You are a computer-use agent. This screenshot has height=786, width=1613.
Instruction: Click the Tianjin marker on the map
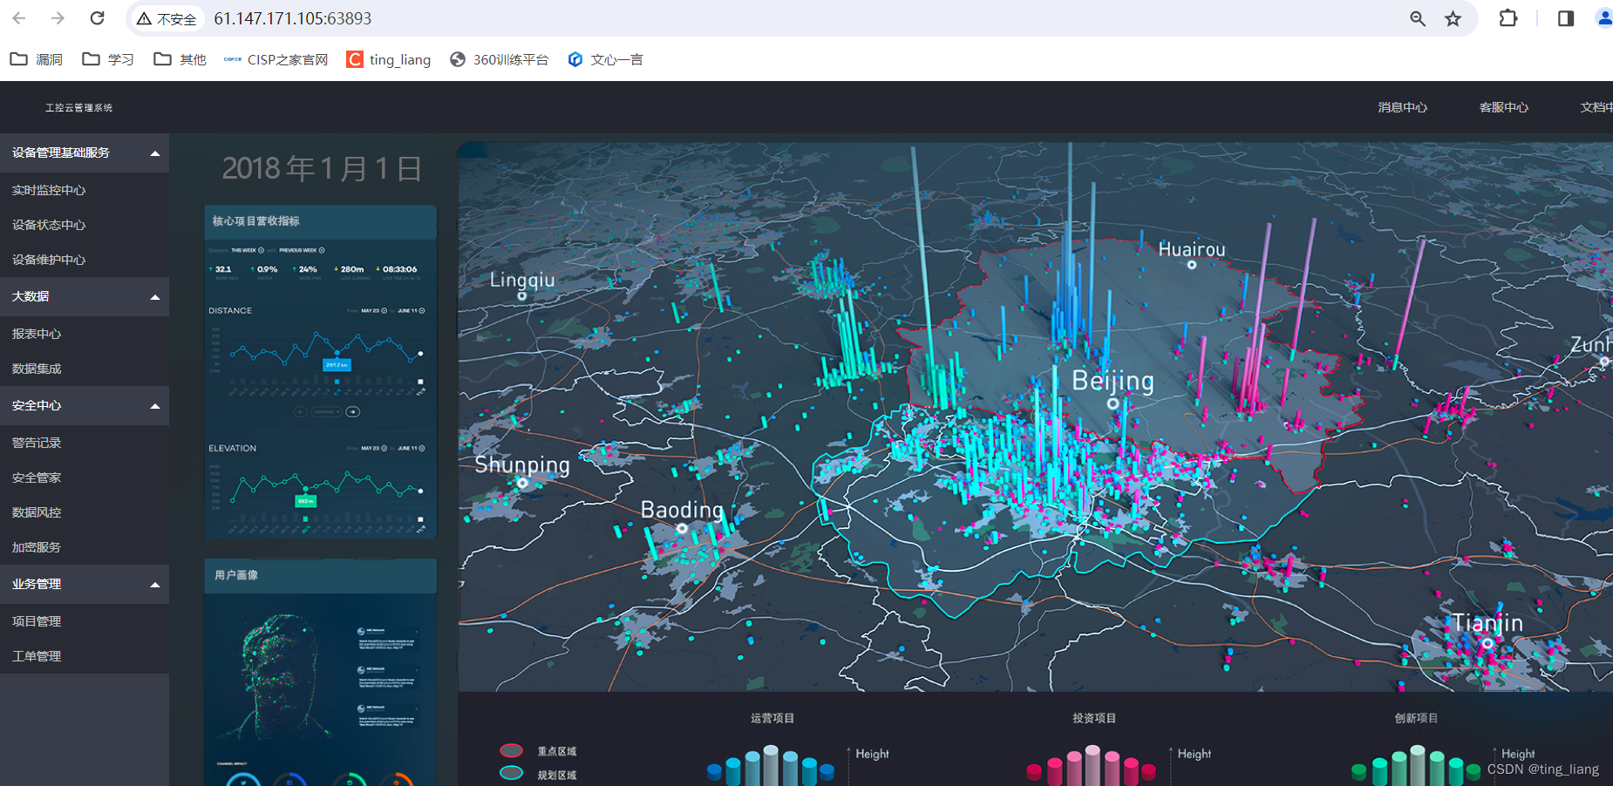(x=1487, y=643)
